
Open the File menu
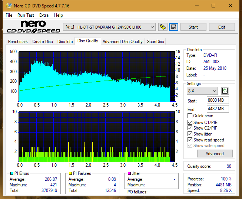9,15
